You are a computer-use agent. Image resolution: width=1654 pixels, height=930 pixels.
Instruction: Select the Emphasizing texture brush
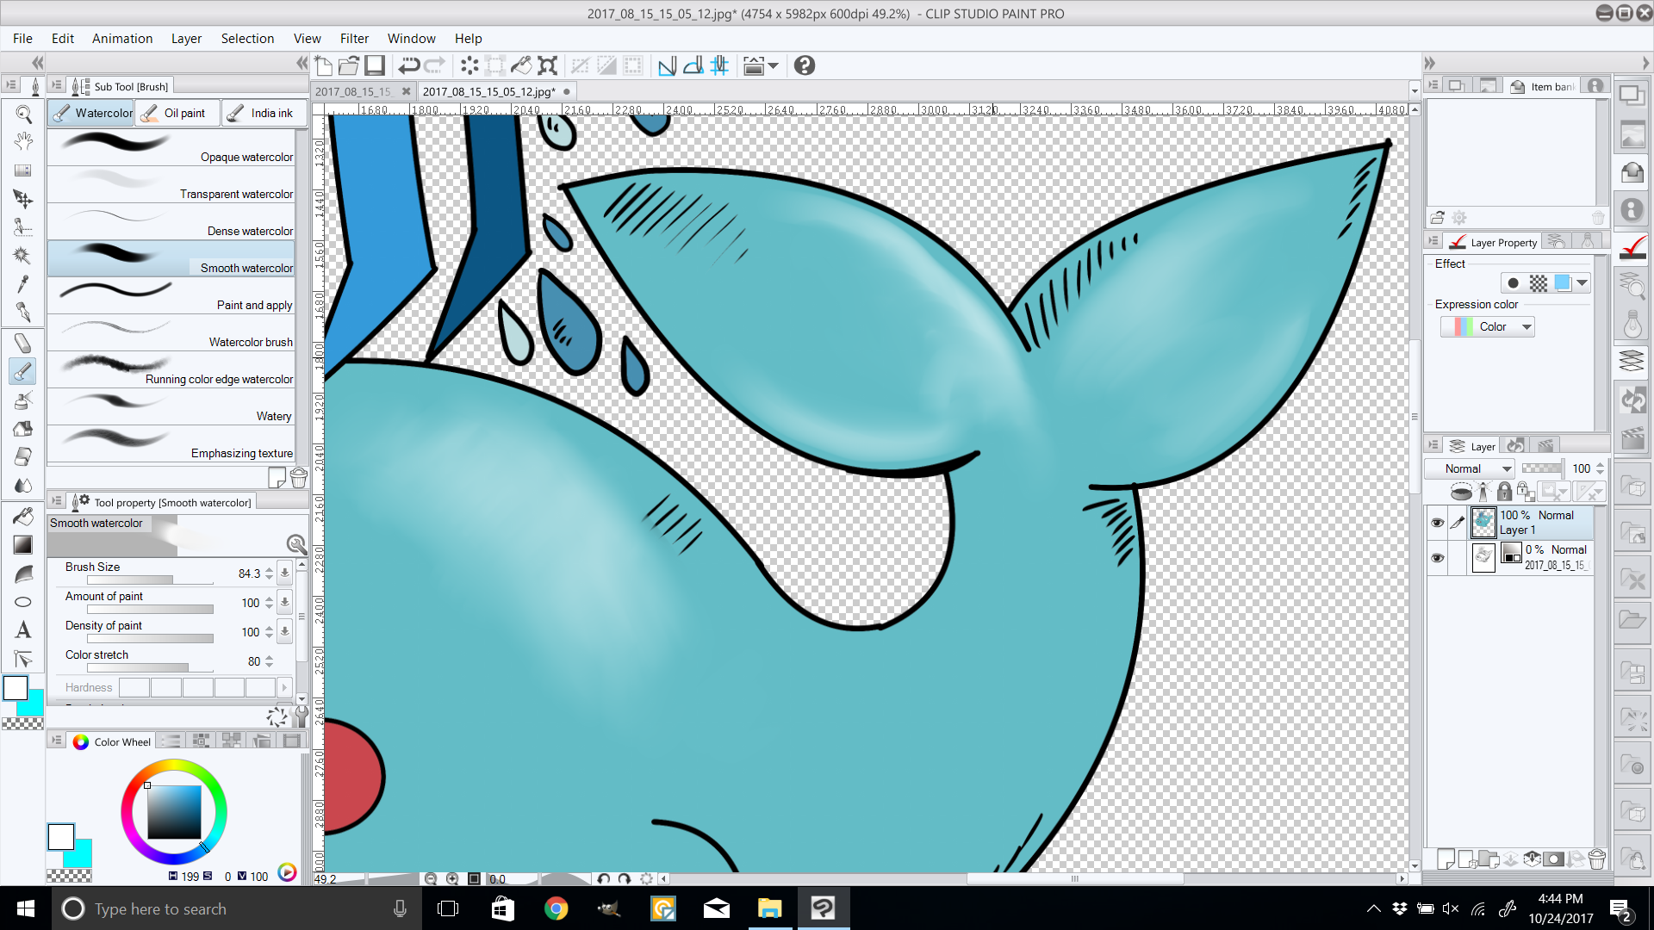171,443
